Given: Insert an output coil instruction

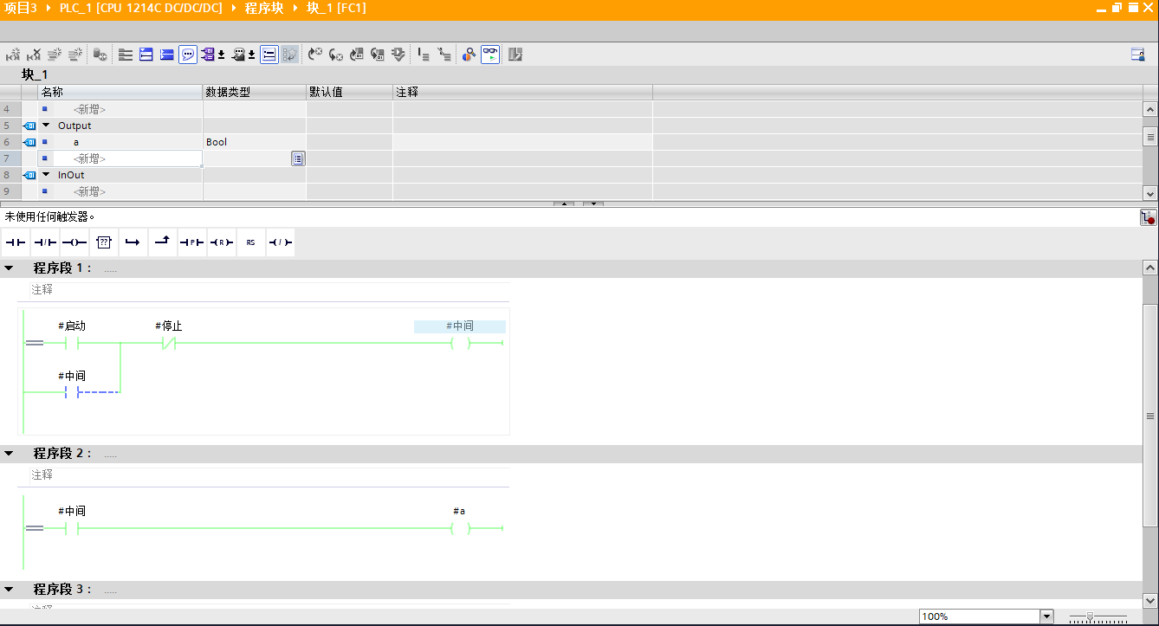Looking at the screenshot, I should (x=74, y=242).
